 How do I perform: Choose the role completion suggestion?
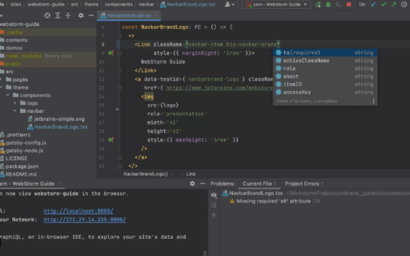pyautogui.click(x=325, y=68)
